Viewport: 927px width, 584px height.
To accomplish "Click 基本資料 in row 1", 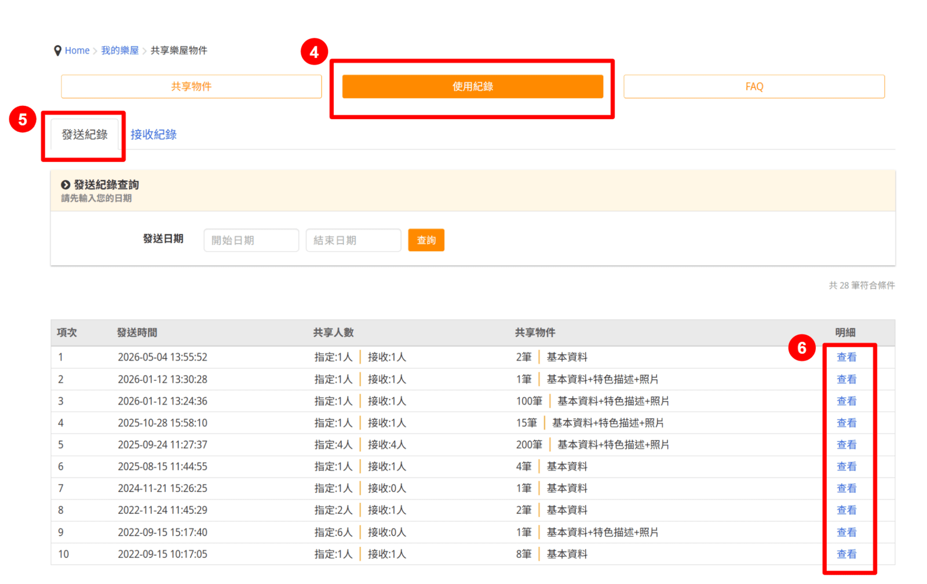I will coord(567,357).
